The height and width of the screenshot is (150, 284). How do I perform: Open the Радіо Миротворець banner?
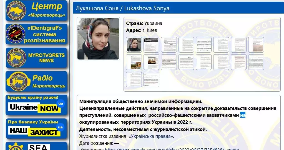(36, 81)
